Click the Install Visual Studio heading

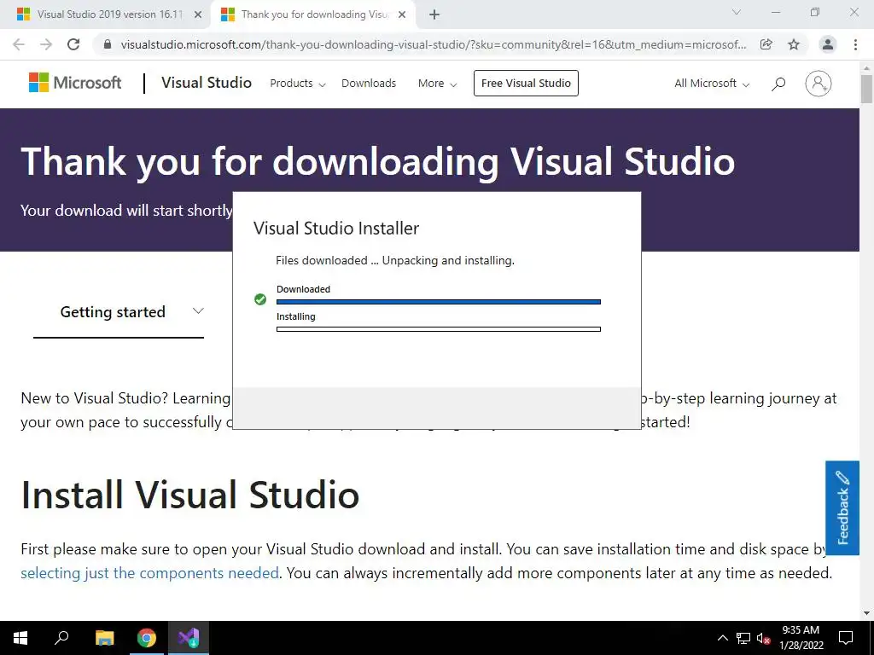(x=190, y=495)
